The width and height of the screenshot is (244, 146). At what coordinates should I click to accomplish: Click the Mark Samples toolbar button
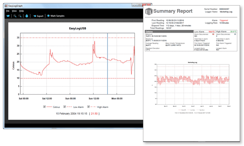pos(56,16)
